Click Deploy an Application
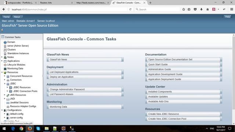Screen dimensions: 235x132 pyautogui.click(x=85, y=77)
